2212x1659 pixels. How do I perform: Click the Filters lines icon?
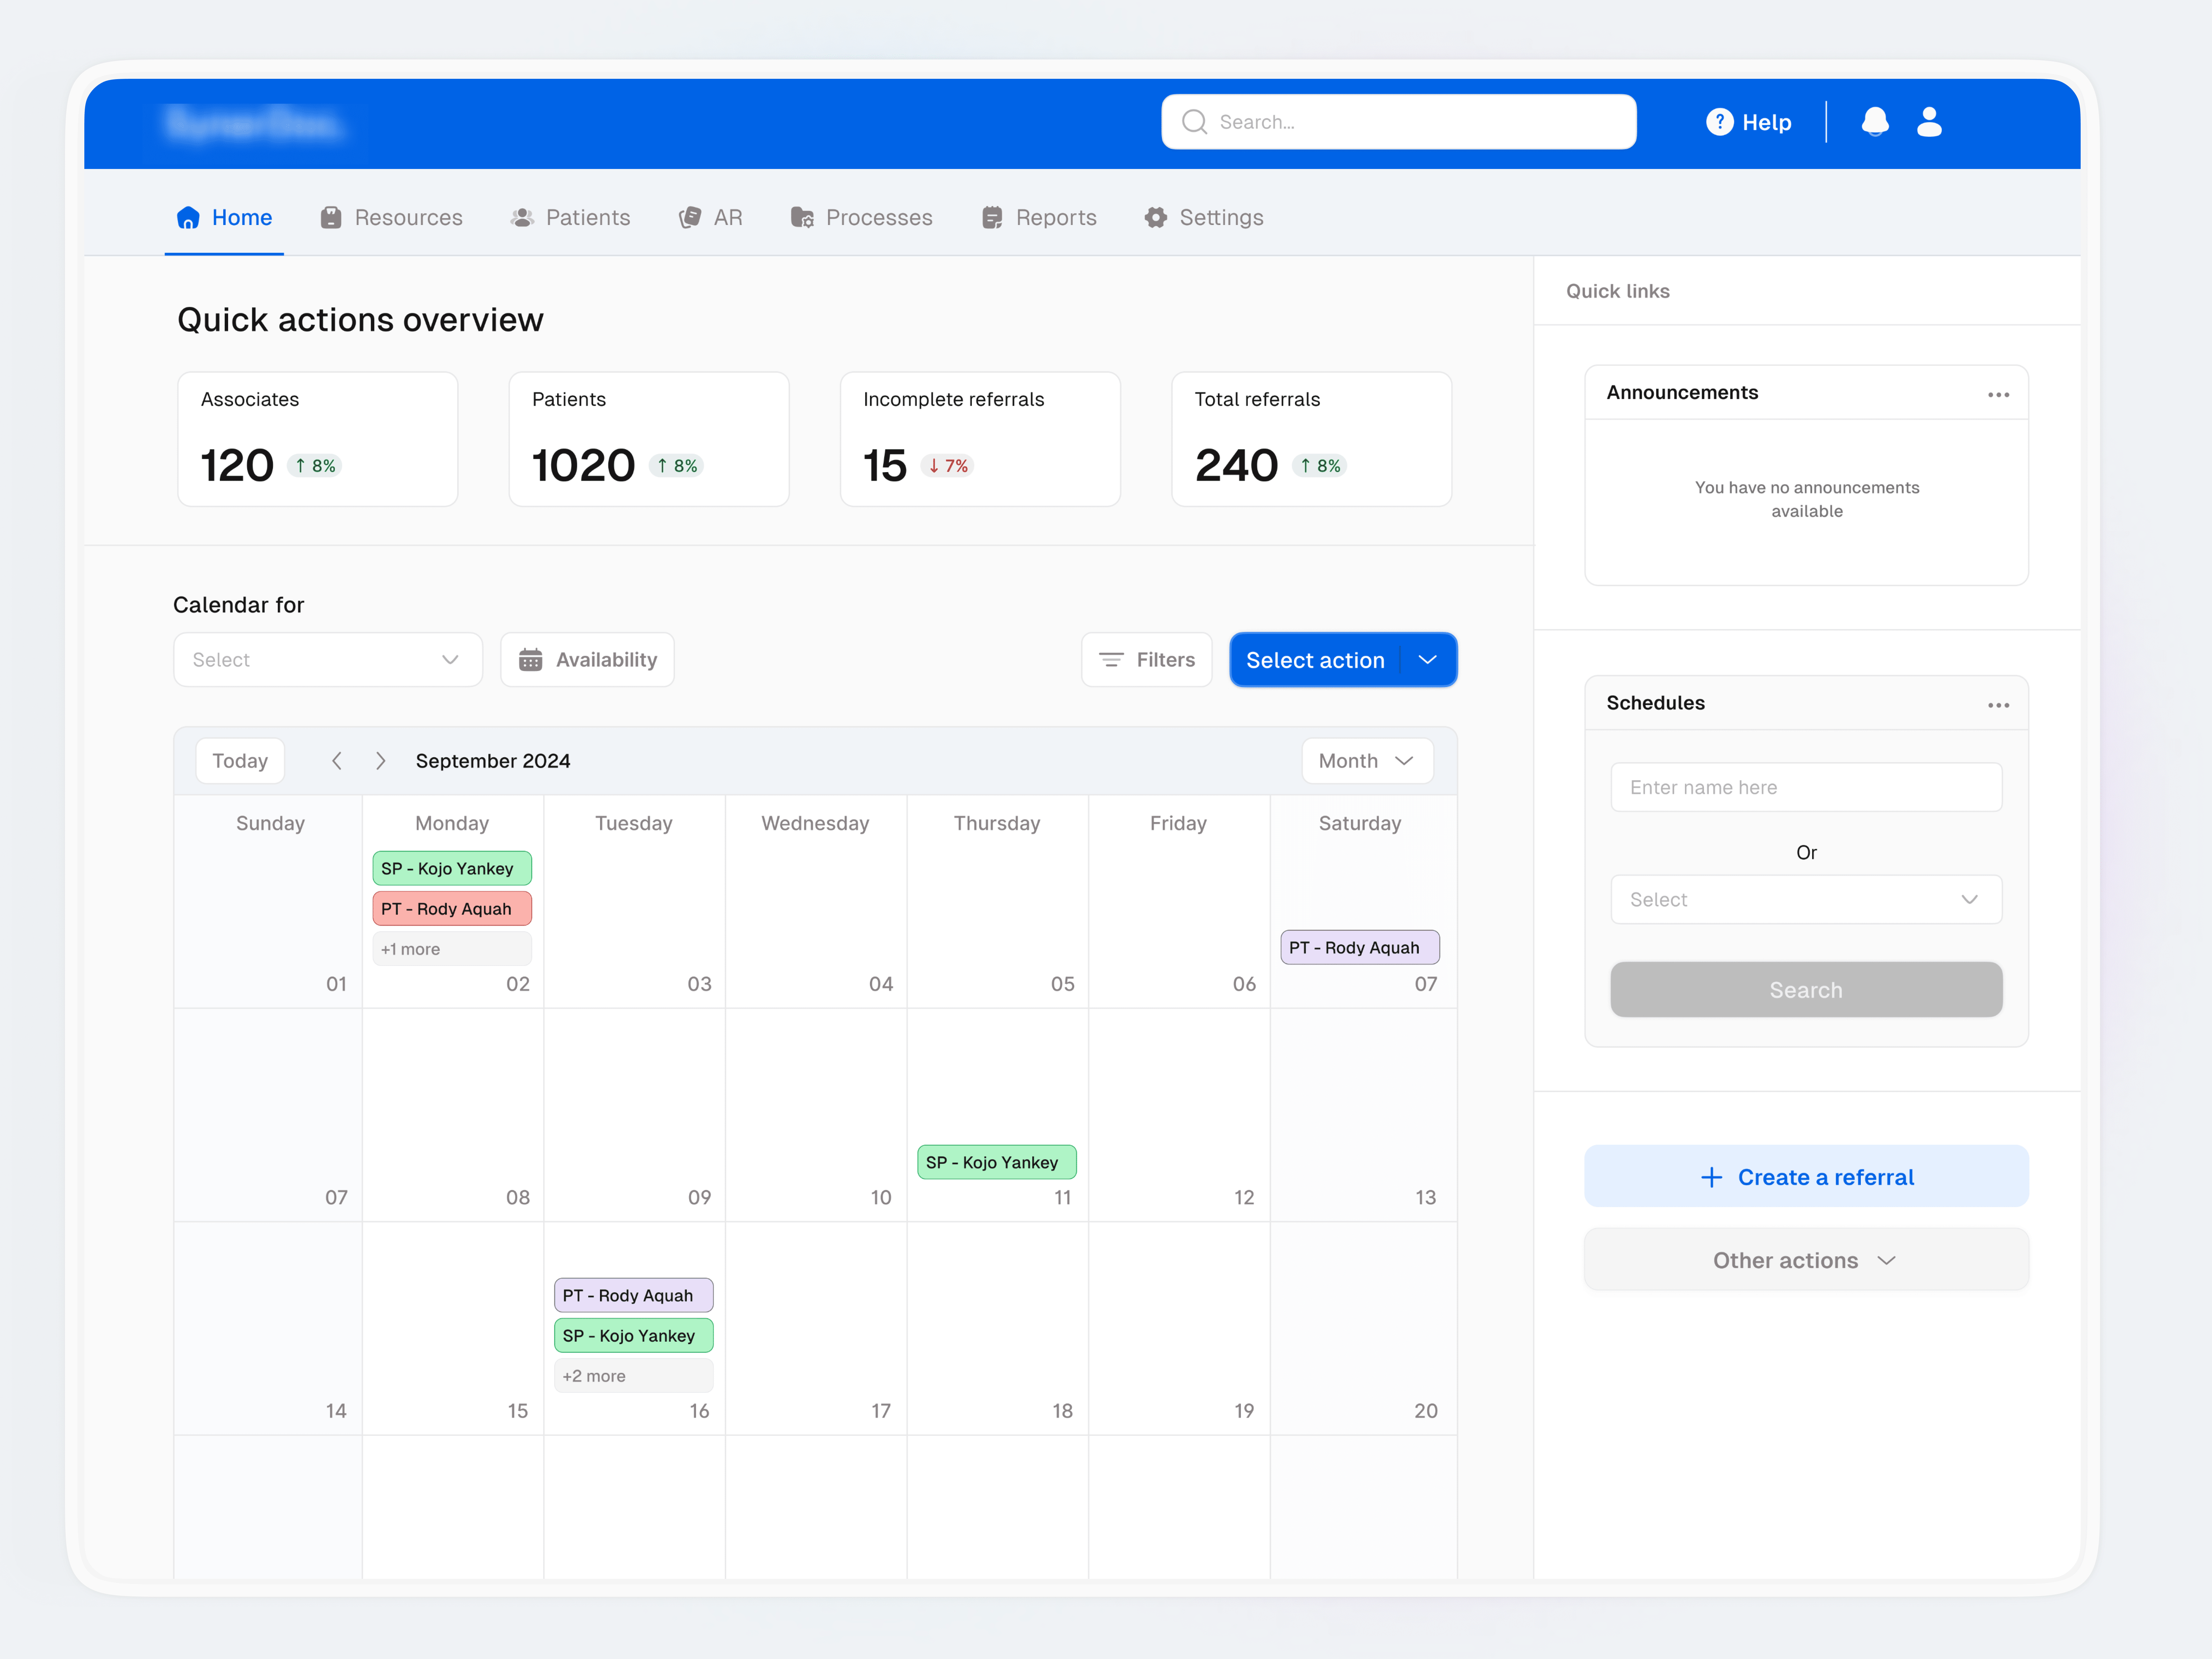[1110, 660]
